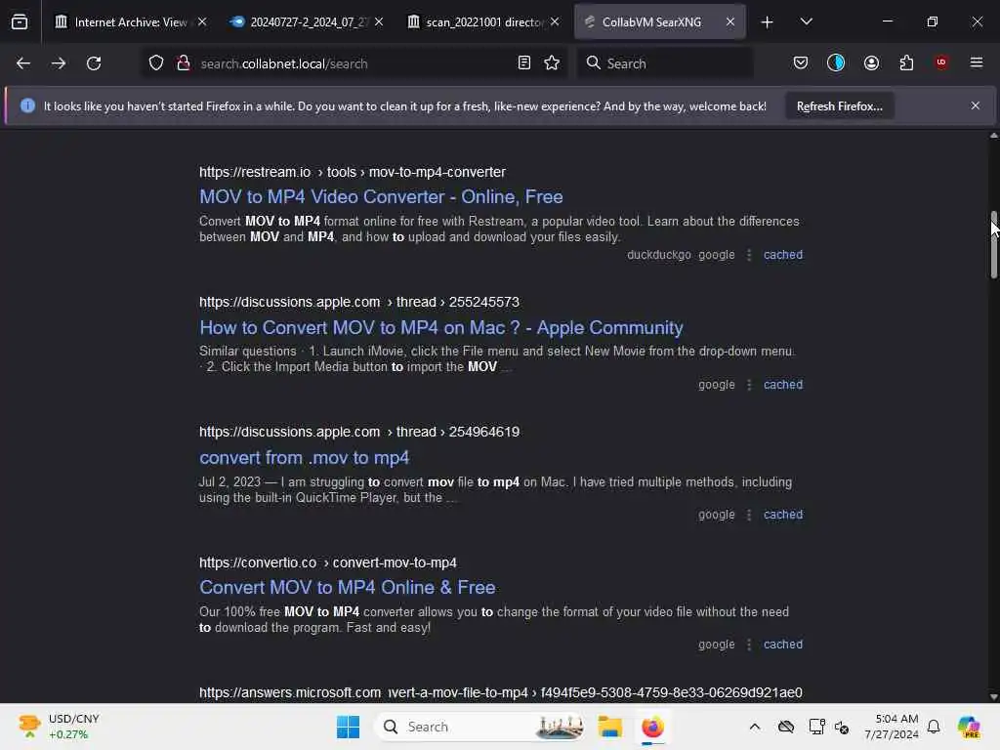
Task: Open the notification bell icon
Action: click(934, 727)
